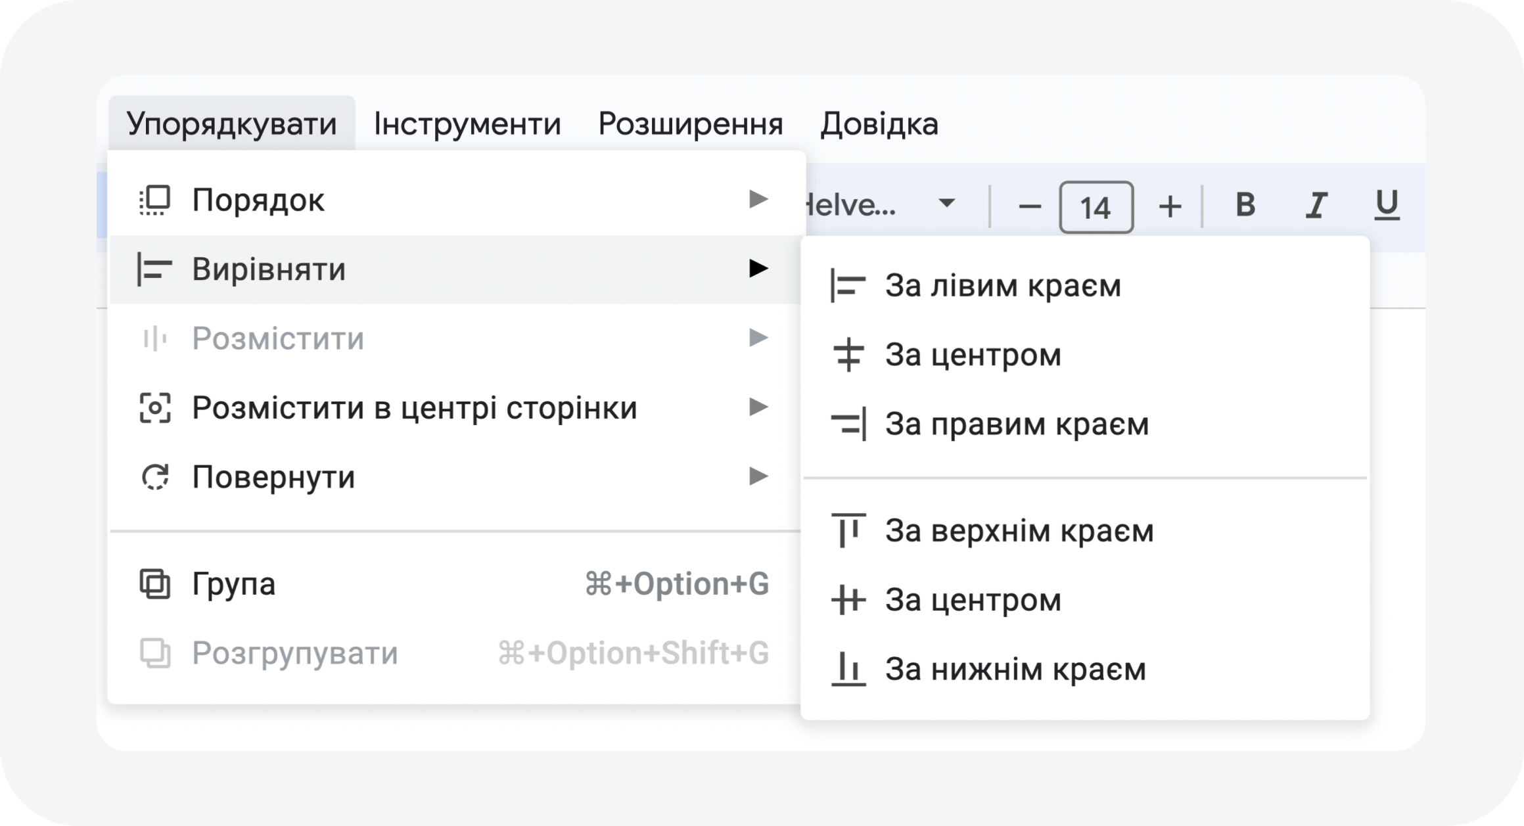Click the align-top icon beside За верхнім краєм
This screenshot has height=826, width=1524.
(848, 530)
